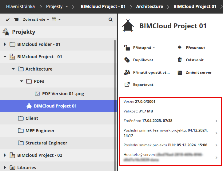Click the Přinutit opustit users icon
Viewport: 223px width, 171px height.
click(127, 72)
